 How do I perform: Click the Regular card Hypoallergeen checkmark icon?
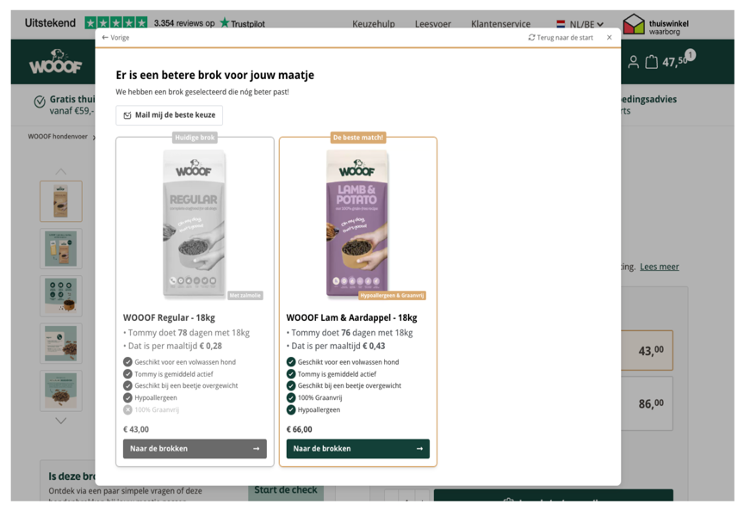127,397
